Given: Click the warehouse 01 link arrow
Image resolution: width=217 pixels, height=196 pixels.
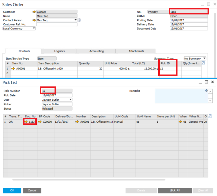Looking at the screenshot, I should pyautogui.click(x=181, y=121).
